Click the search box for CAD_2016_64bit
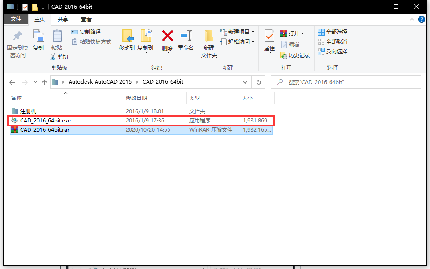 click(348, 82)
